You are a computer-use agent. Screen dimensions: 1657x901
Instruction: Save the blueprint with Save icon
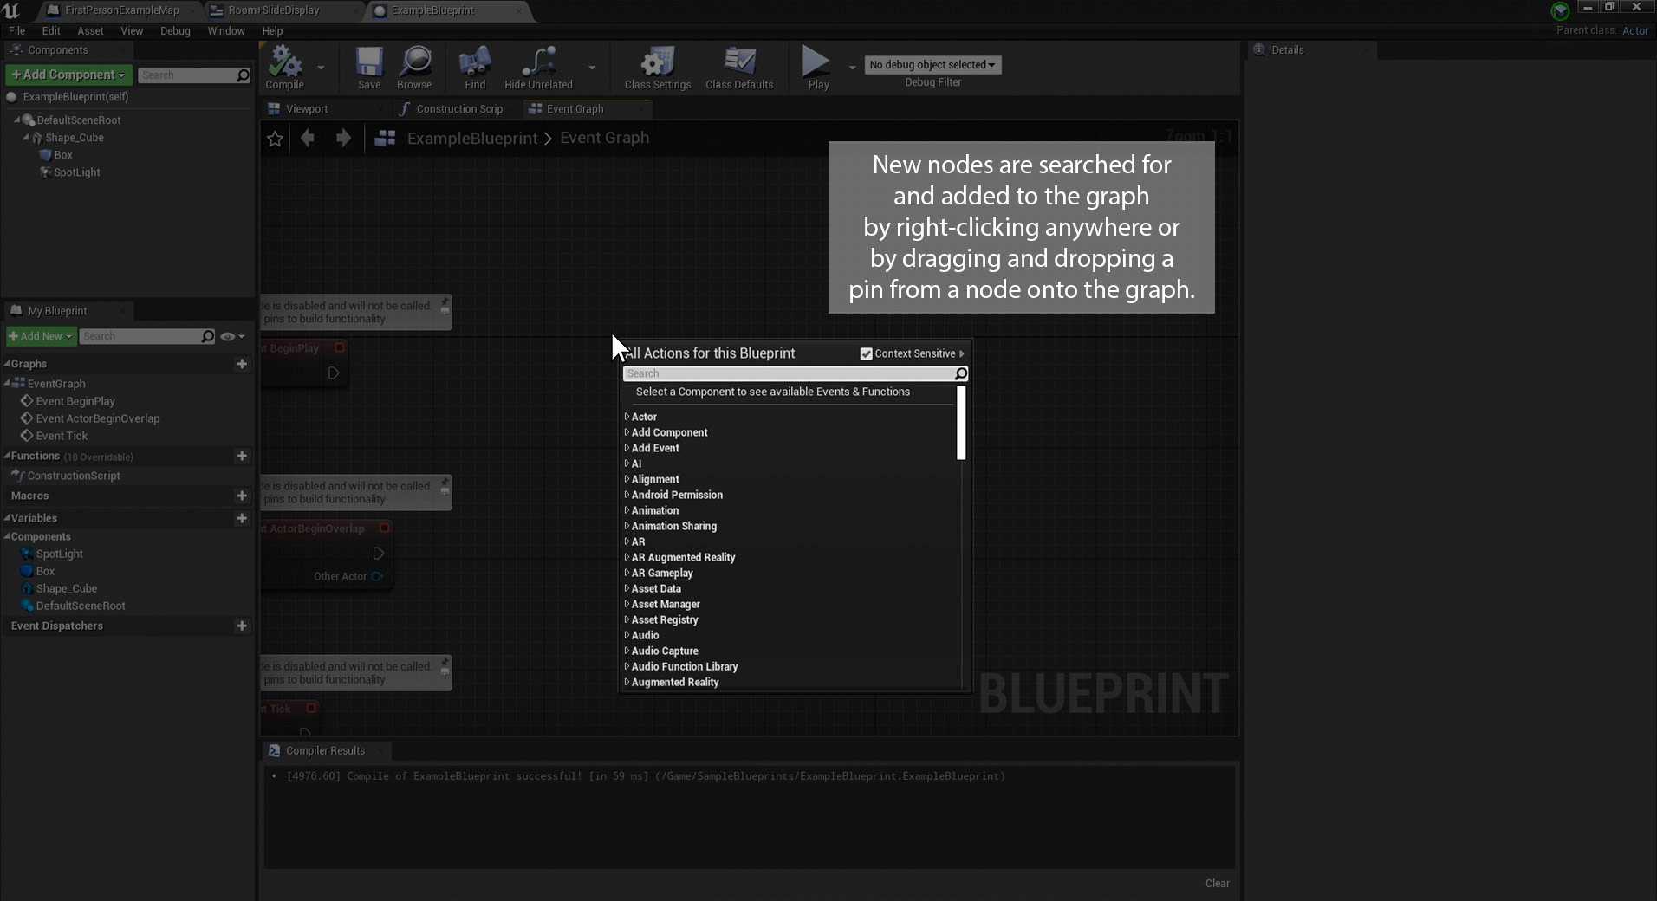click(x=369, y=62)
